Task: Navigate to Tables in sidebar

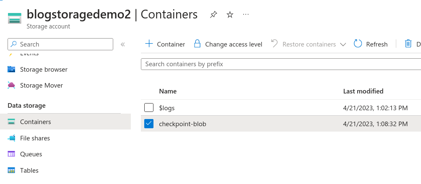Action: tap(29, 171)
